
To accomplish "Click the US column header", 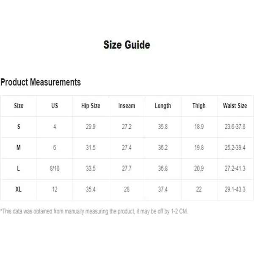I will pos(55,106).
